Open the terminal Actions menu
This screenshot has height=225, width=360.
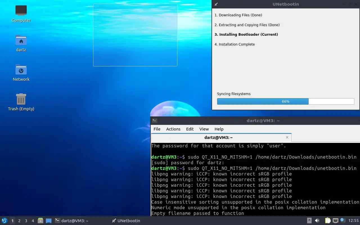[x=173, y=129]
